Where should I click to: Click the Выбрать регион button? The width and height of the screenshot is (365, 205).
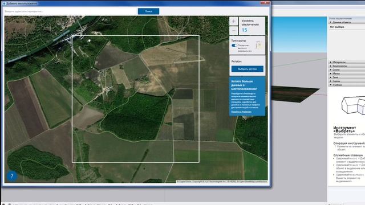[247, 69]
